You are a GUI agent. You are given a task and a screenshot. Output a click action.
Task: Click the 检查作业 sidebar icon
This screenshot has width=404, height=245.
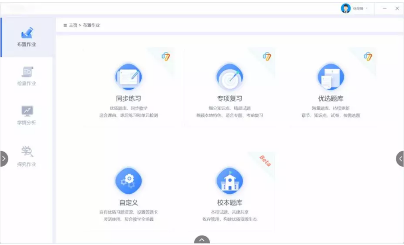point(27,72)
